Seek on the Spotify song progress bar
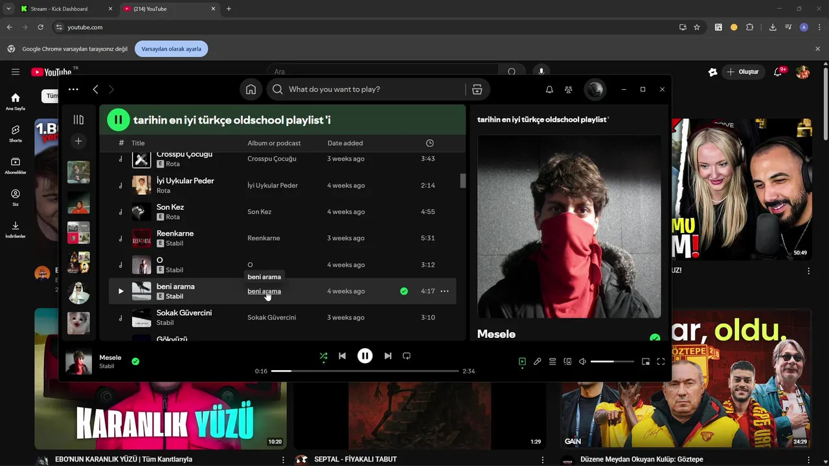This screenshot has height=466, width=829. [x=365, y=371]
